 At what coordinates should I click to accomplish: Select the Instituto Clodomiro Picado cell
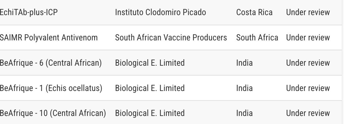coord(161,12)
